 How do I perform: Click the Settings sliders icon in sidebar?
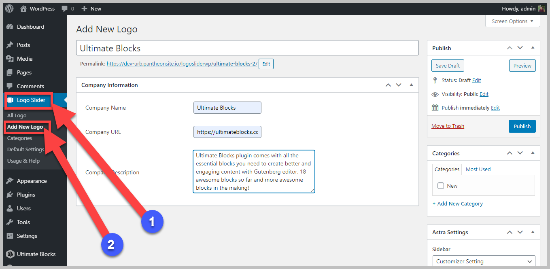pos(10,236)
